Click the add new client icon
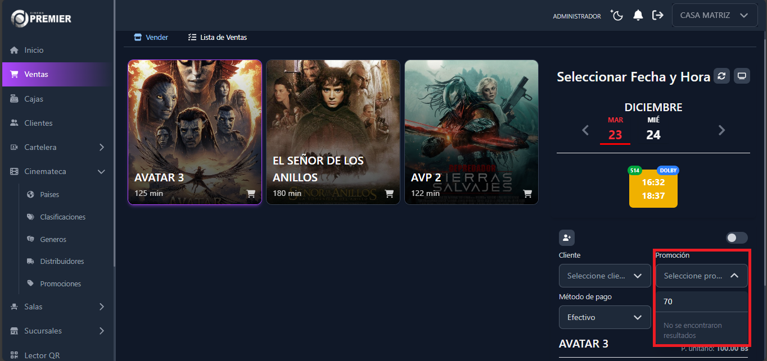The width and height of the screenshot is (767, 361). point(567,237)
